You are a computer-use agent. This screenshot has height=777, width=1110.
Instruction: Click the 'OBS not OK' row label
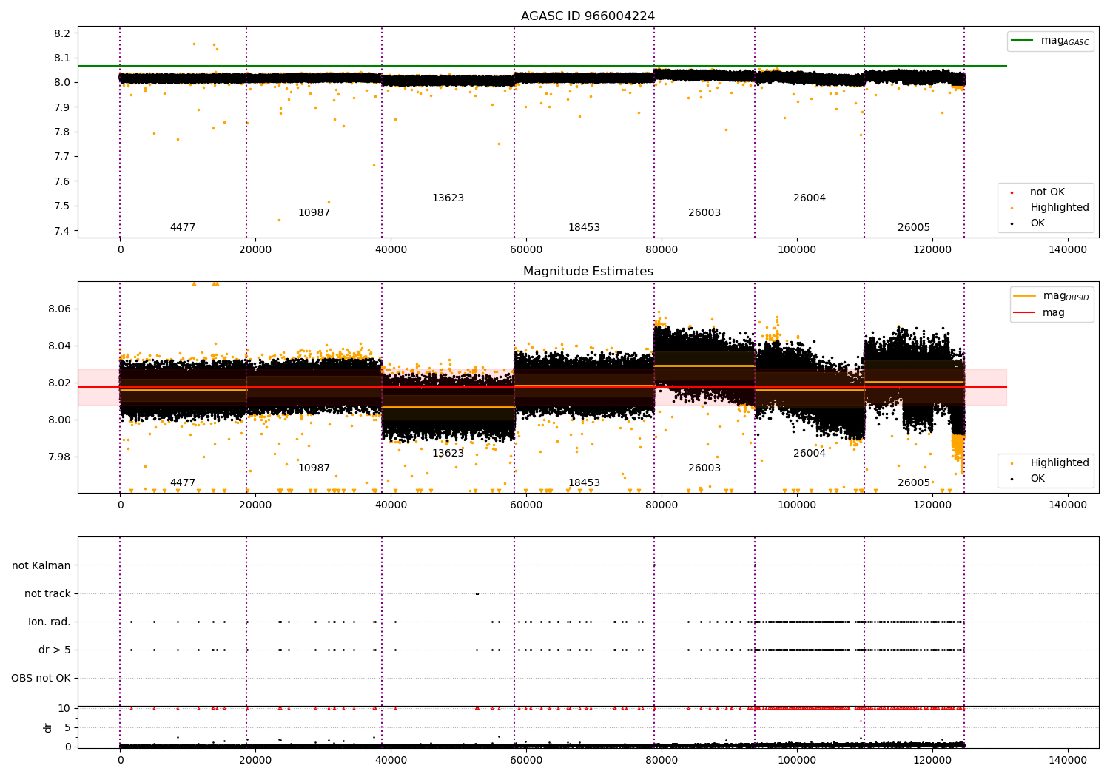(41, 679)
